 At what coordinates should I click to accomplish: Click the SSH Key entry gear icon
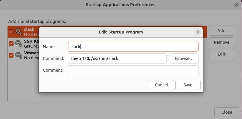click(19, 43)
